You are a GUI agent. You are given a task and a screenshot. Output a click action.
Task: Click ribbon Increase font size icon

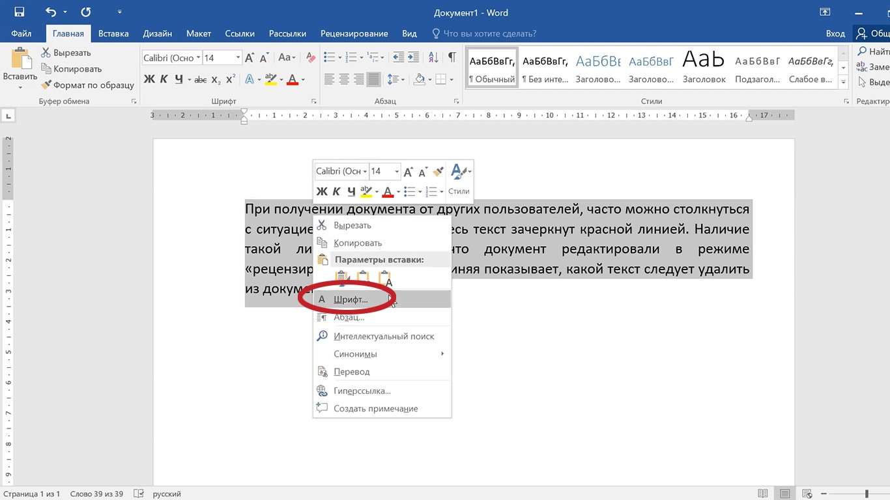(250, 58)
